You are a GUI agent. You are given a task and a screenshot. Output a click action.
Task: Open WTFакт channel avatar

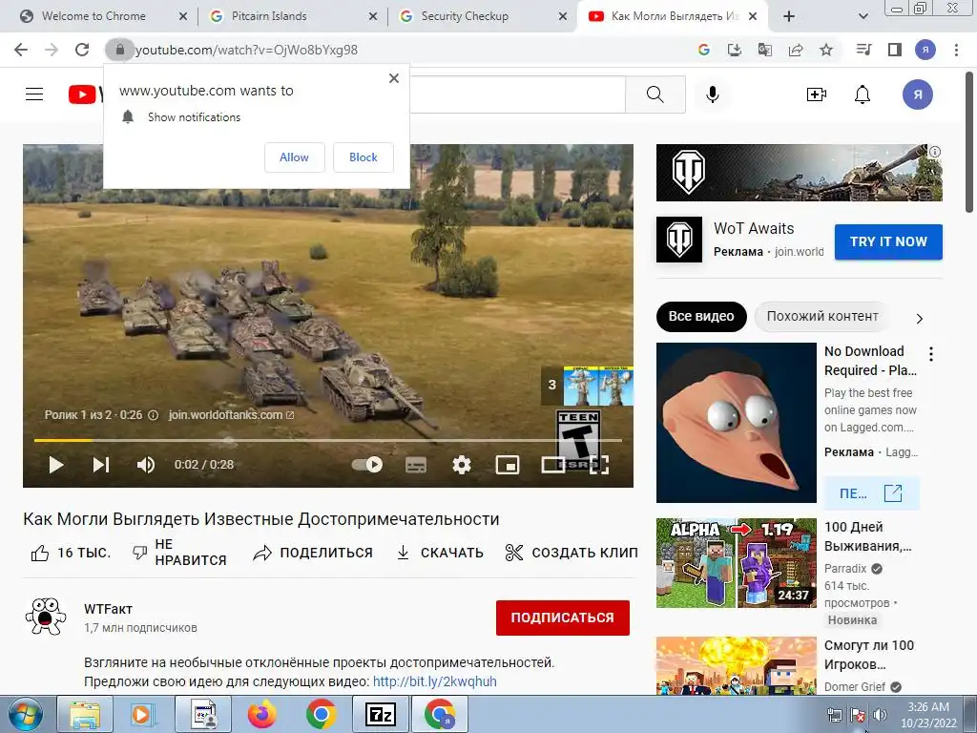[46, 617]
